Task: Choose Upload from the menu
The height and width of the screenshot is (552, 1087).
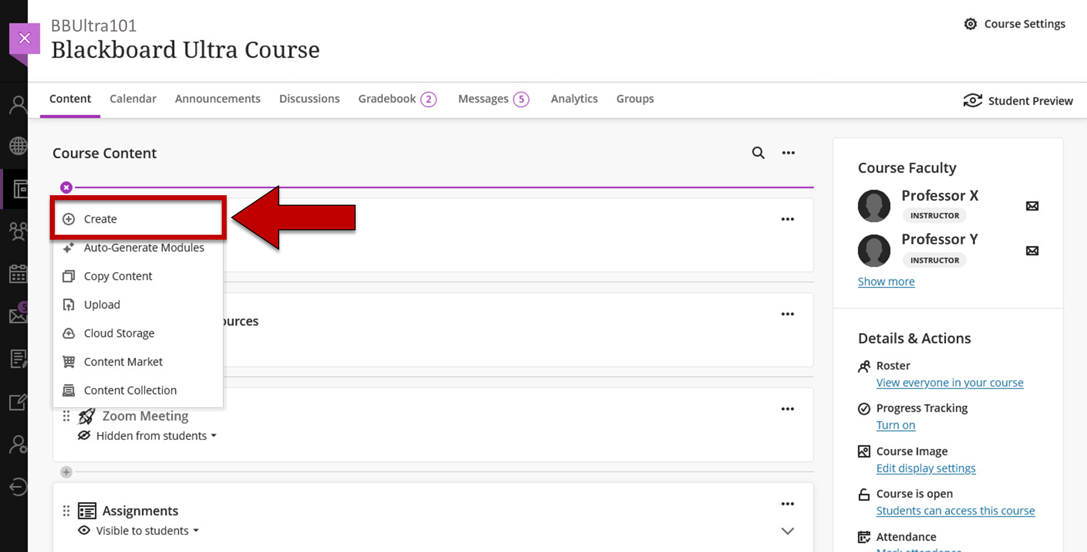Action: point(138,304)
